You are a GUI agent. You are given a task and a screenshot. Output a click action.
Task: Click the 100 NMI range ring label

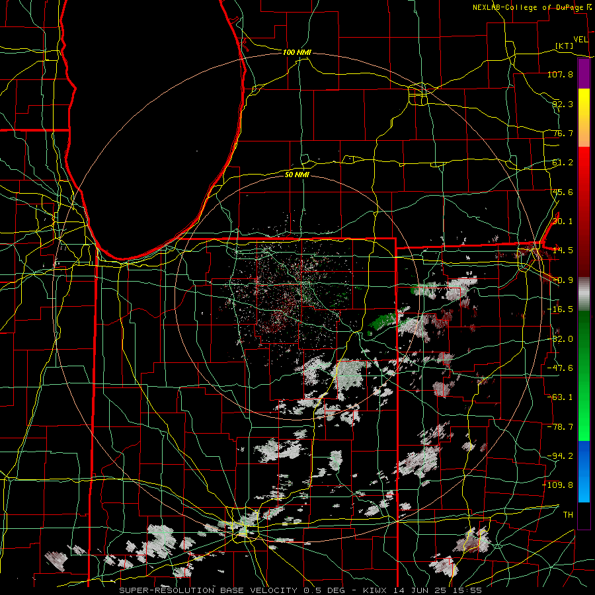(297, 52)
